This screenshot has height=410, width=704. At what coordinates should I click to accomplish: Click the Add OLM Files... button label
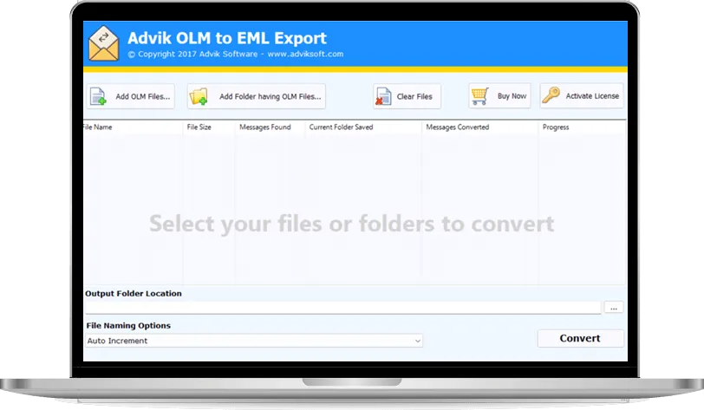(x=143, y=96)
